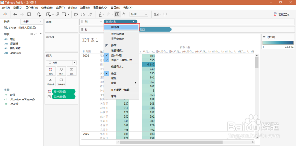Redo with the forward arrow toolbar icon
The width and height of the screenshot is (296, 146).
(22, 14)
